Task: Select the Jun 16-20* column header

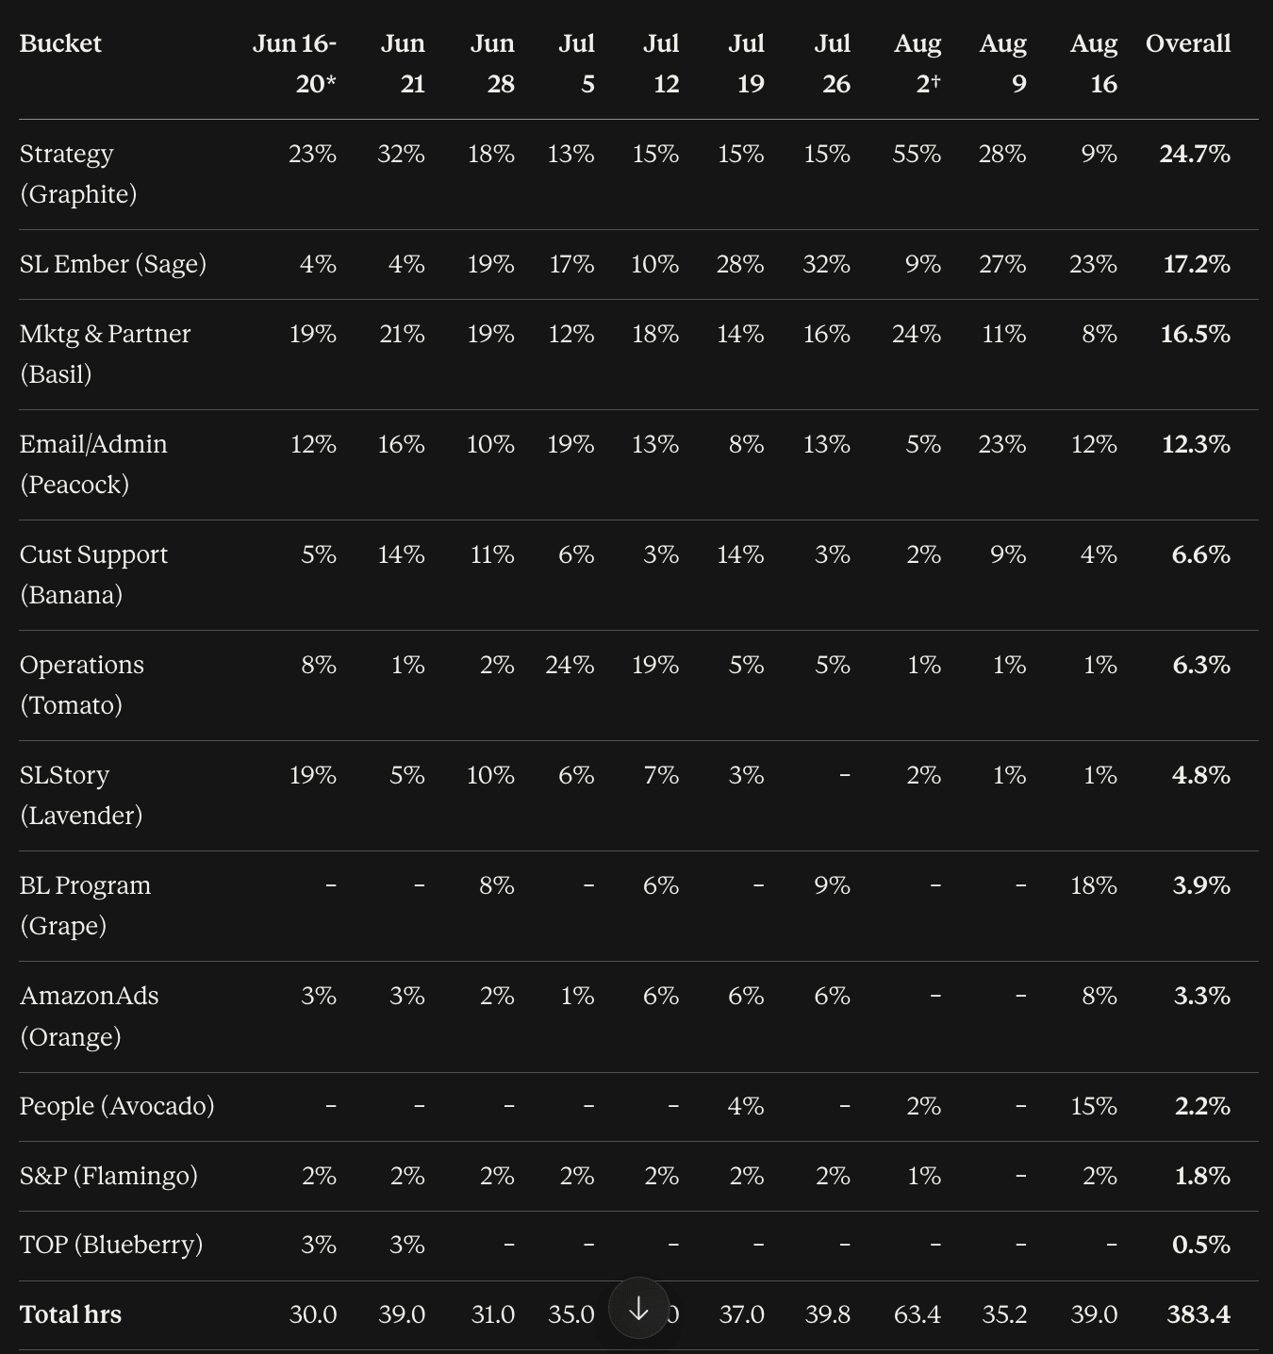Action: coord(294,63)
